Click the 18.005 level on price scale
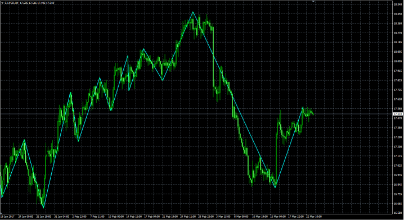This screenshot has width=404, height=220. click(x=398, y=61)
